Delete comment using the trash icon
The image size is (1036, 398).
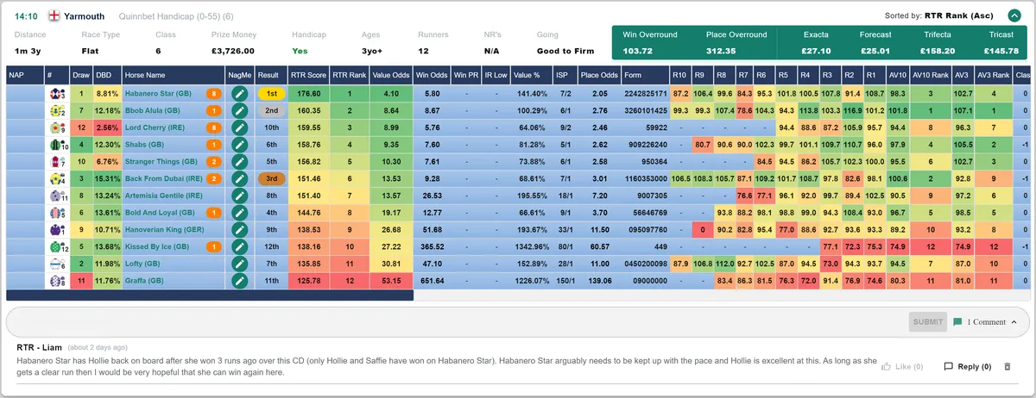(1007, 366)
